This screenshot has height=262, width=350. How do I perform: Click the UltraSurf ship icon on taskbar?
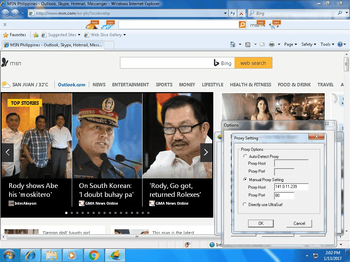pyautogui.click(x=115, y=255)
